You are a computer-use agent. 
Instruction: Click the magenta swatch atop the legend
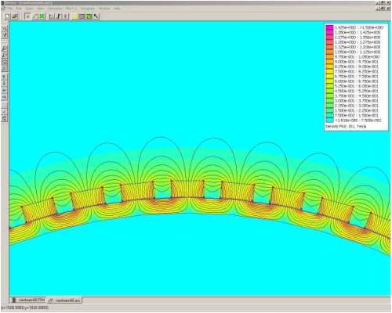(x=329, y=27)
